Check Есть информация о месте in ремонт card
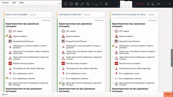Screen dimensions: 173x97 pos(6,73)
